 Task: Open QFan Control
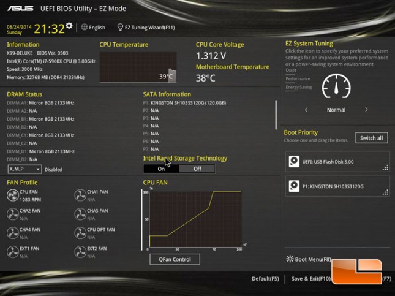[x=175, y=259]
